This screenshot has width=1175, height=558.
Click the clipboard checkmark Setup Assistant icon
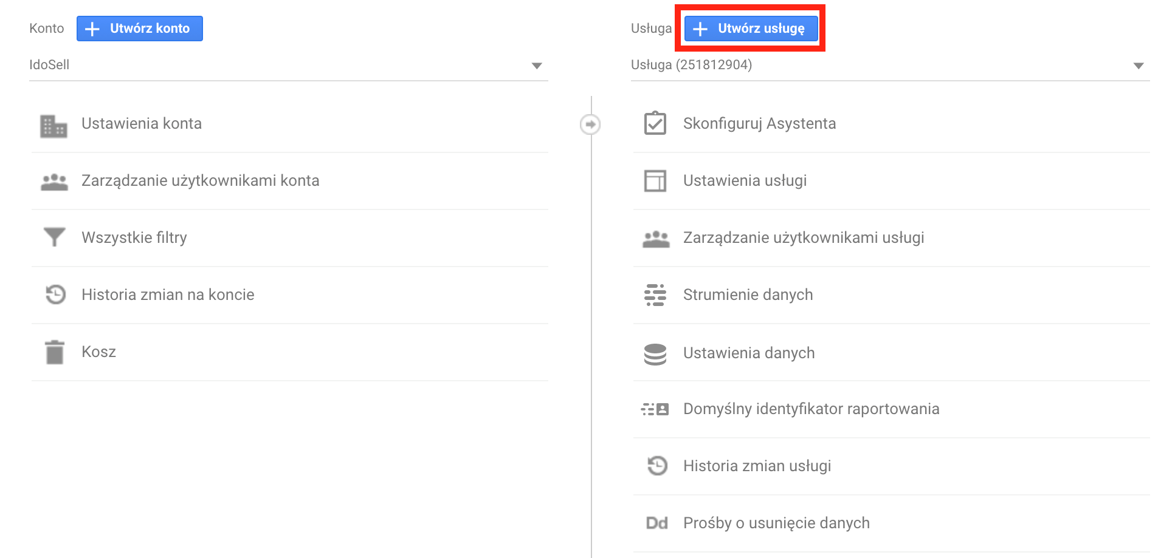click(655, 123)
